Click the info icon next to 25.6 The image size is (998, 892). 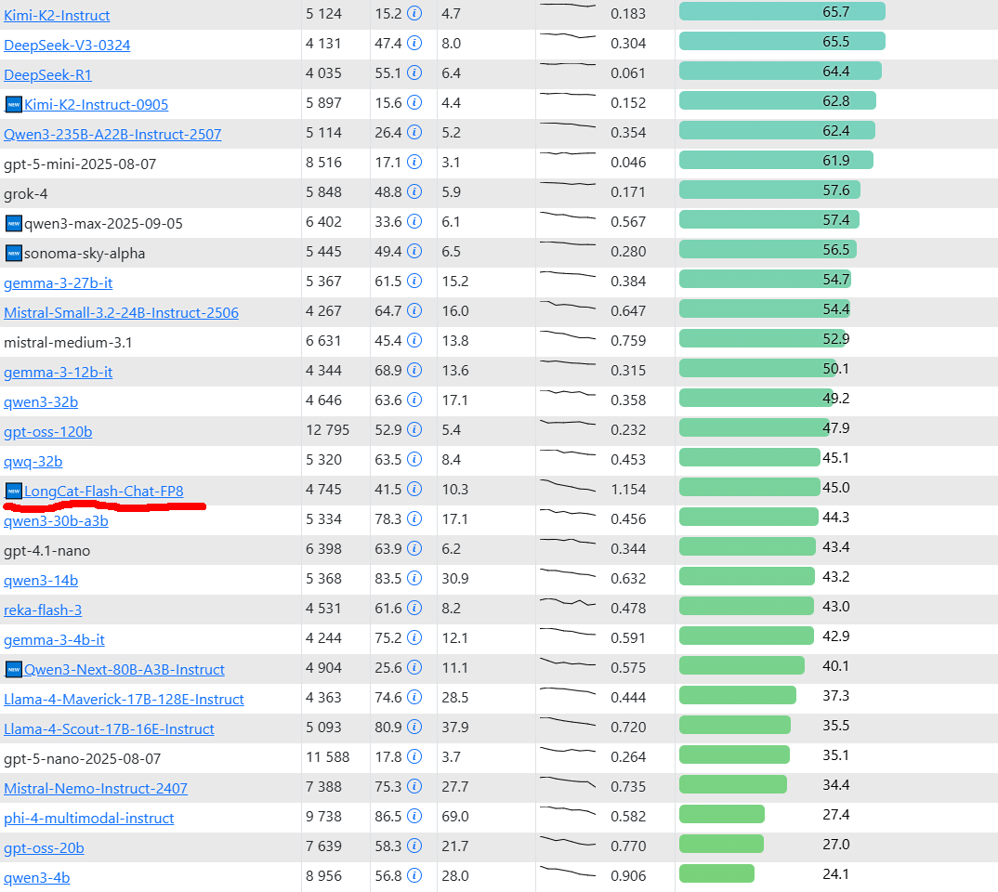tap(414, 667)
